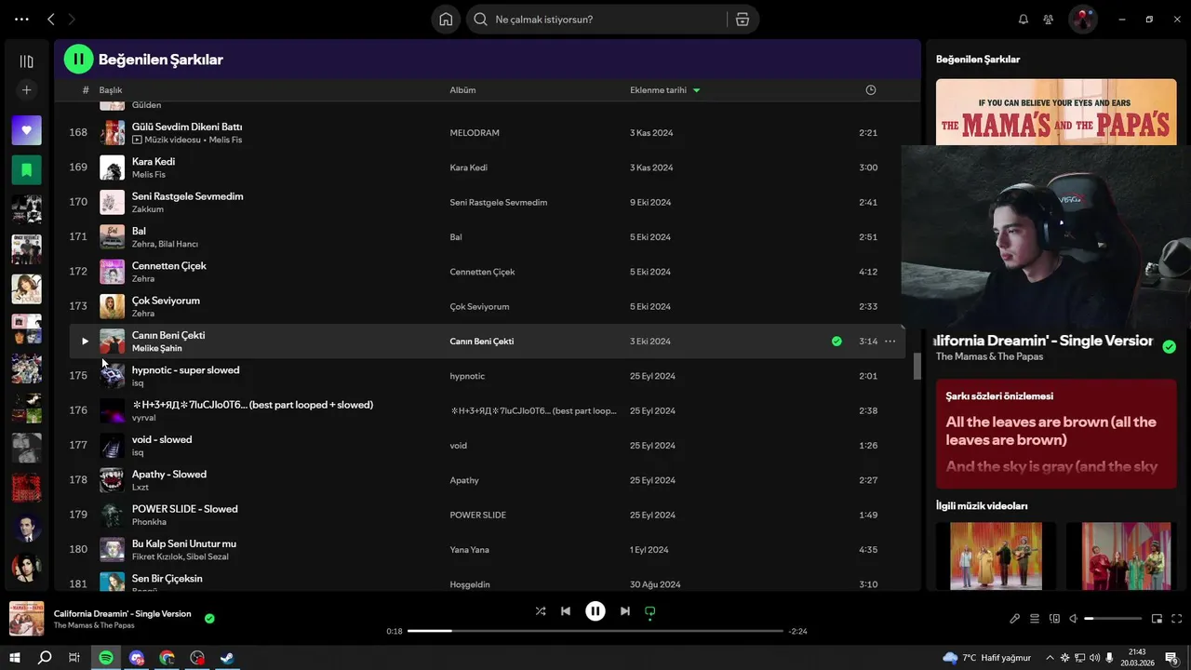Open the Friend Activity icon
The height and width of the screenshot is (670, 1191).
1049,20
